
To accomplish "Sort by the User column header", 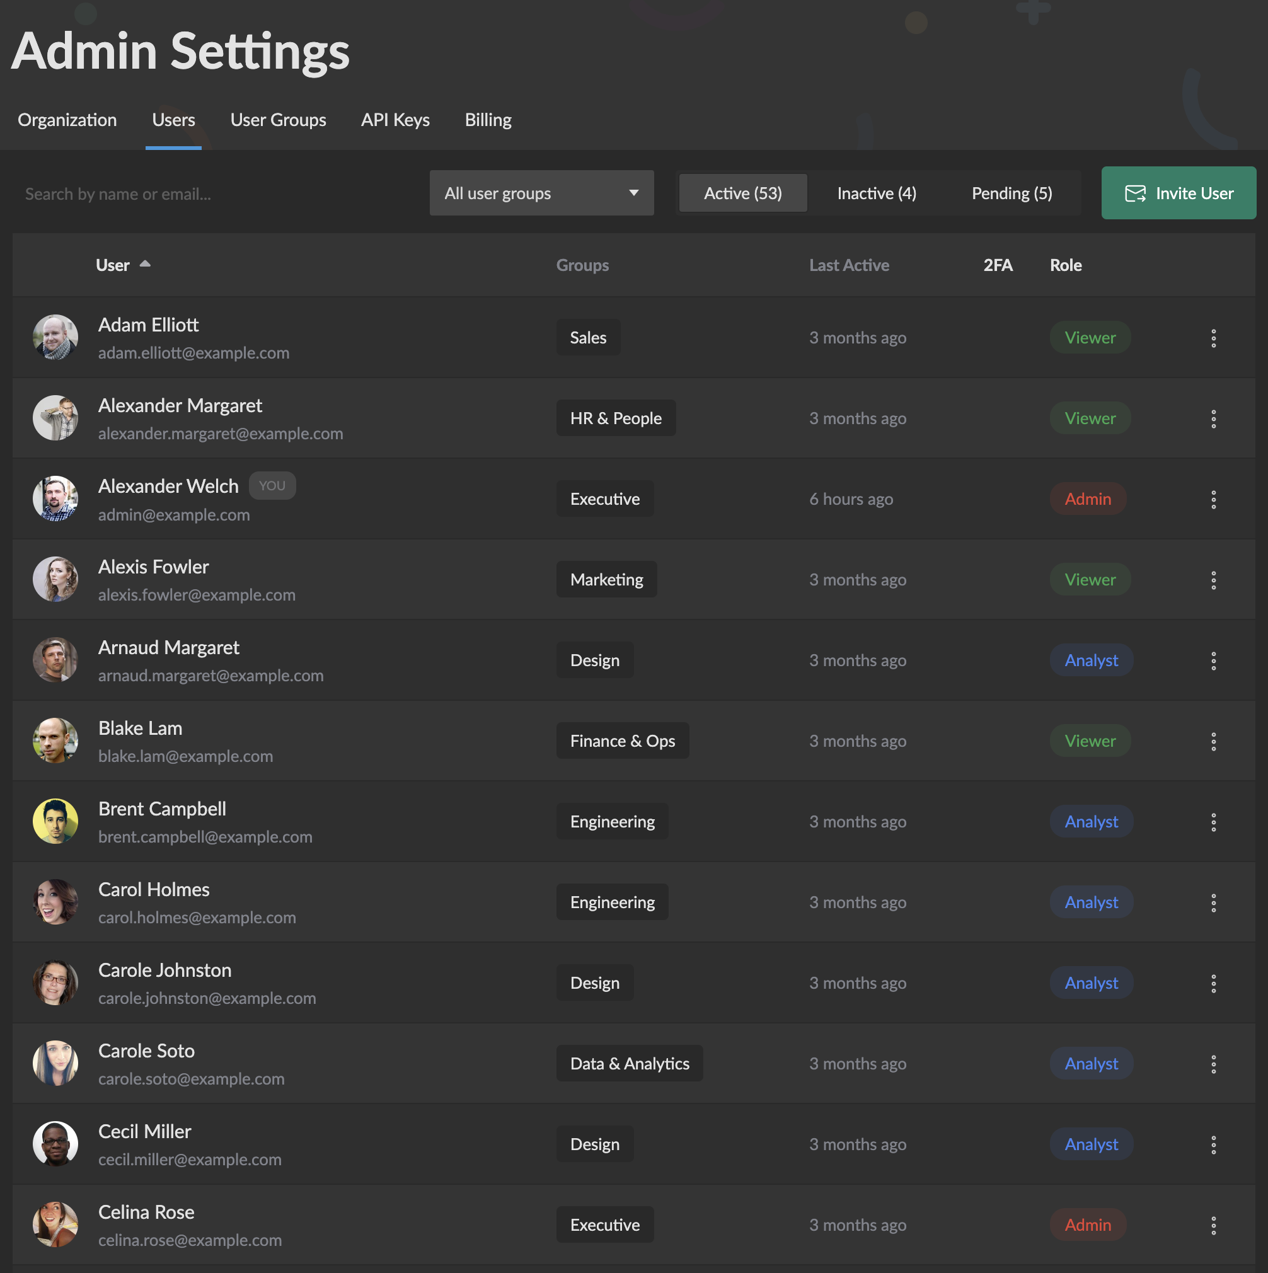I will pyautogui.click(x=123, y=265).
